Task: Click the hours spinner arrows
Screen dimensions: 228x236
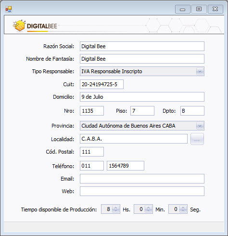Action: click(x=115, y=209)
